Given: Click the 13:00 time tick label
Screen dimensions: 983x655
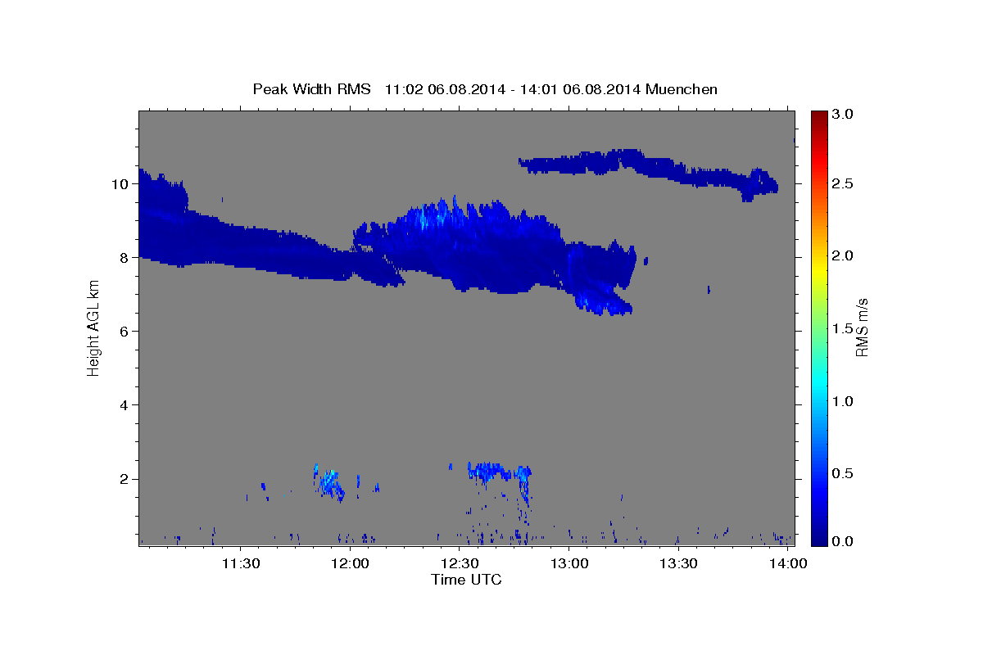Looking at the screenshot, I should coord(569,563).
